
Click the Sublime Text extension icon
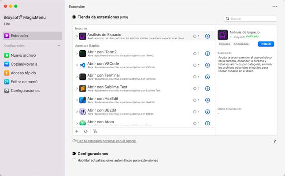point(82,88)
